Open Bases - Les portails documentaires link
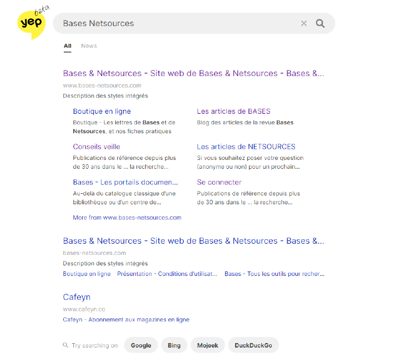Screen dimensions: 401x357 (125, 183)
